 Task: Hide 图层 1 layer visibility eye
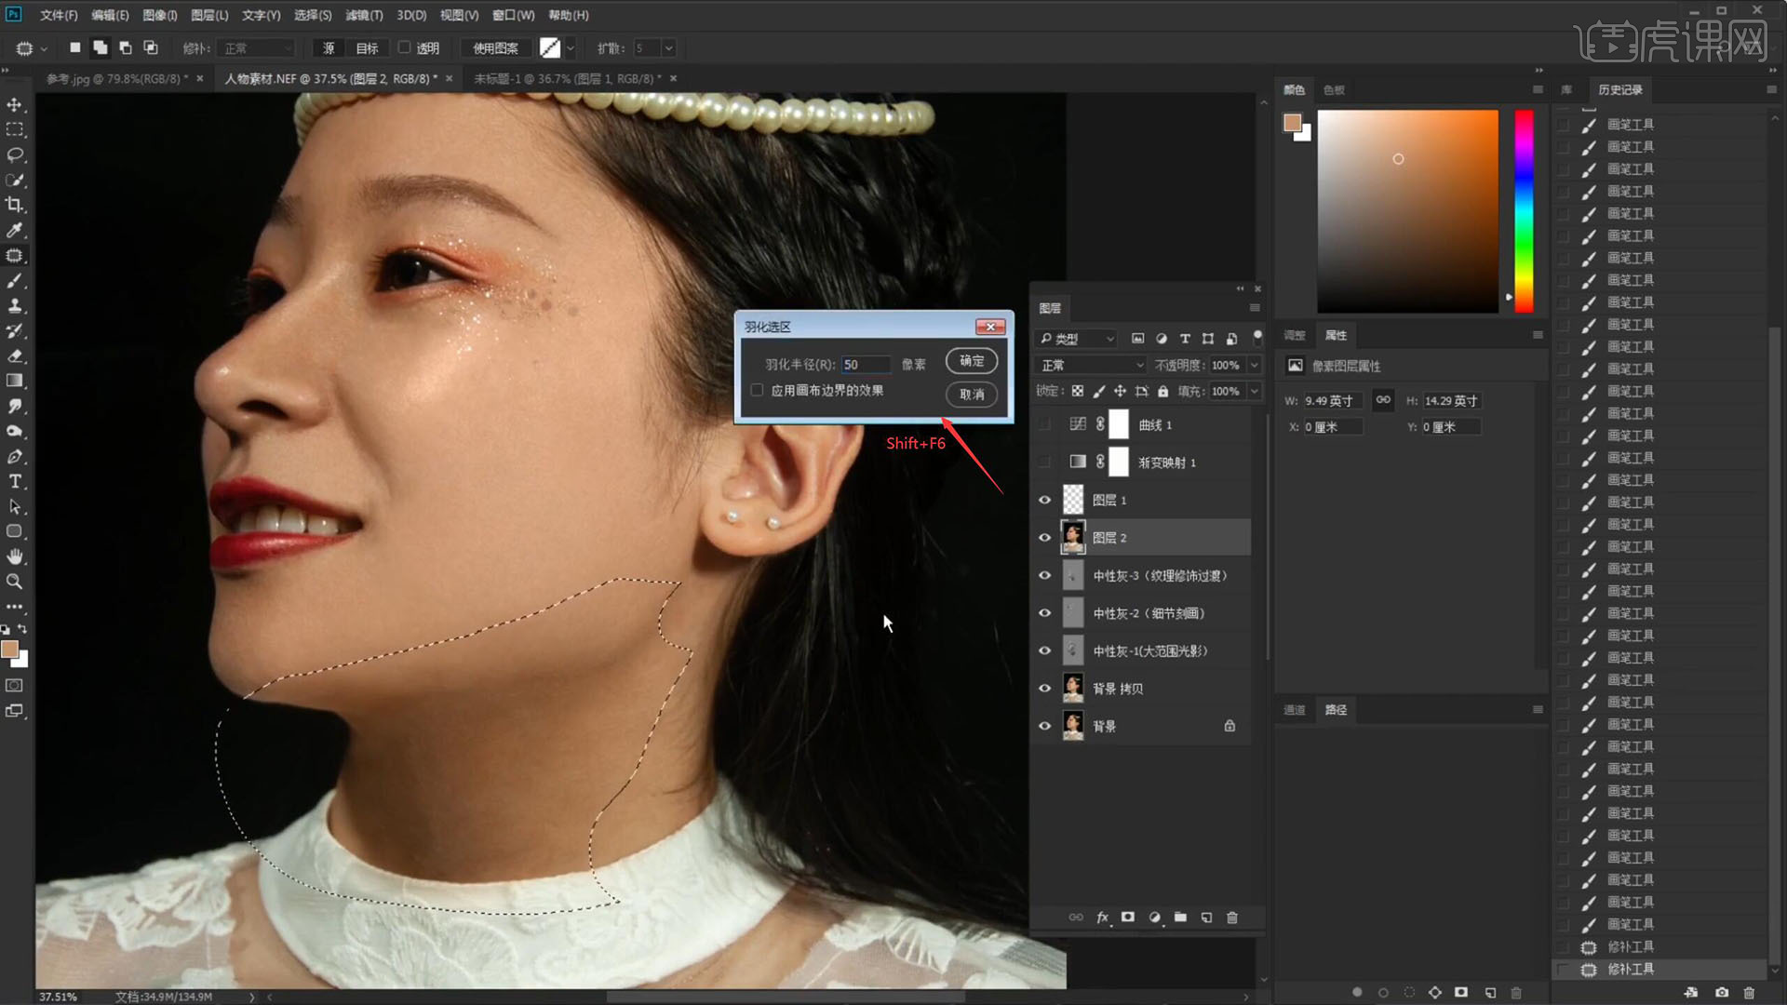(x=1044, y=500)
